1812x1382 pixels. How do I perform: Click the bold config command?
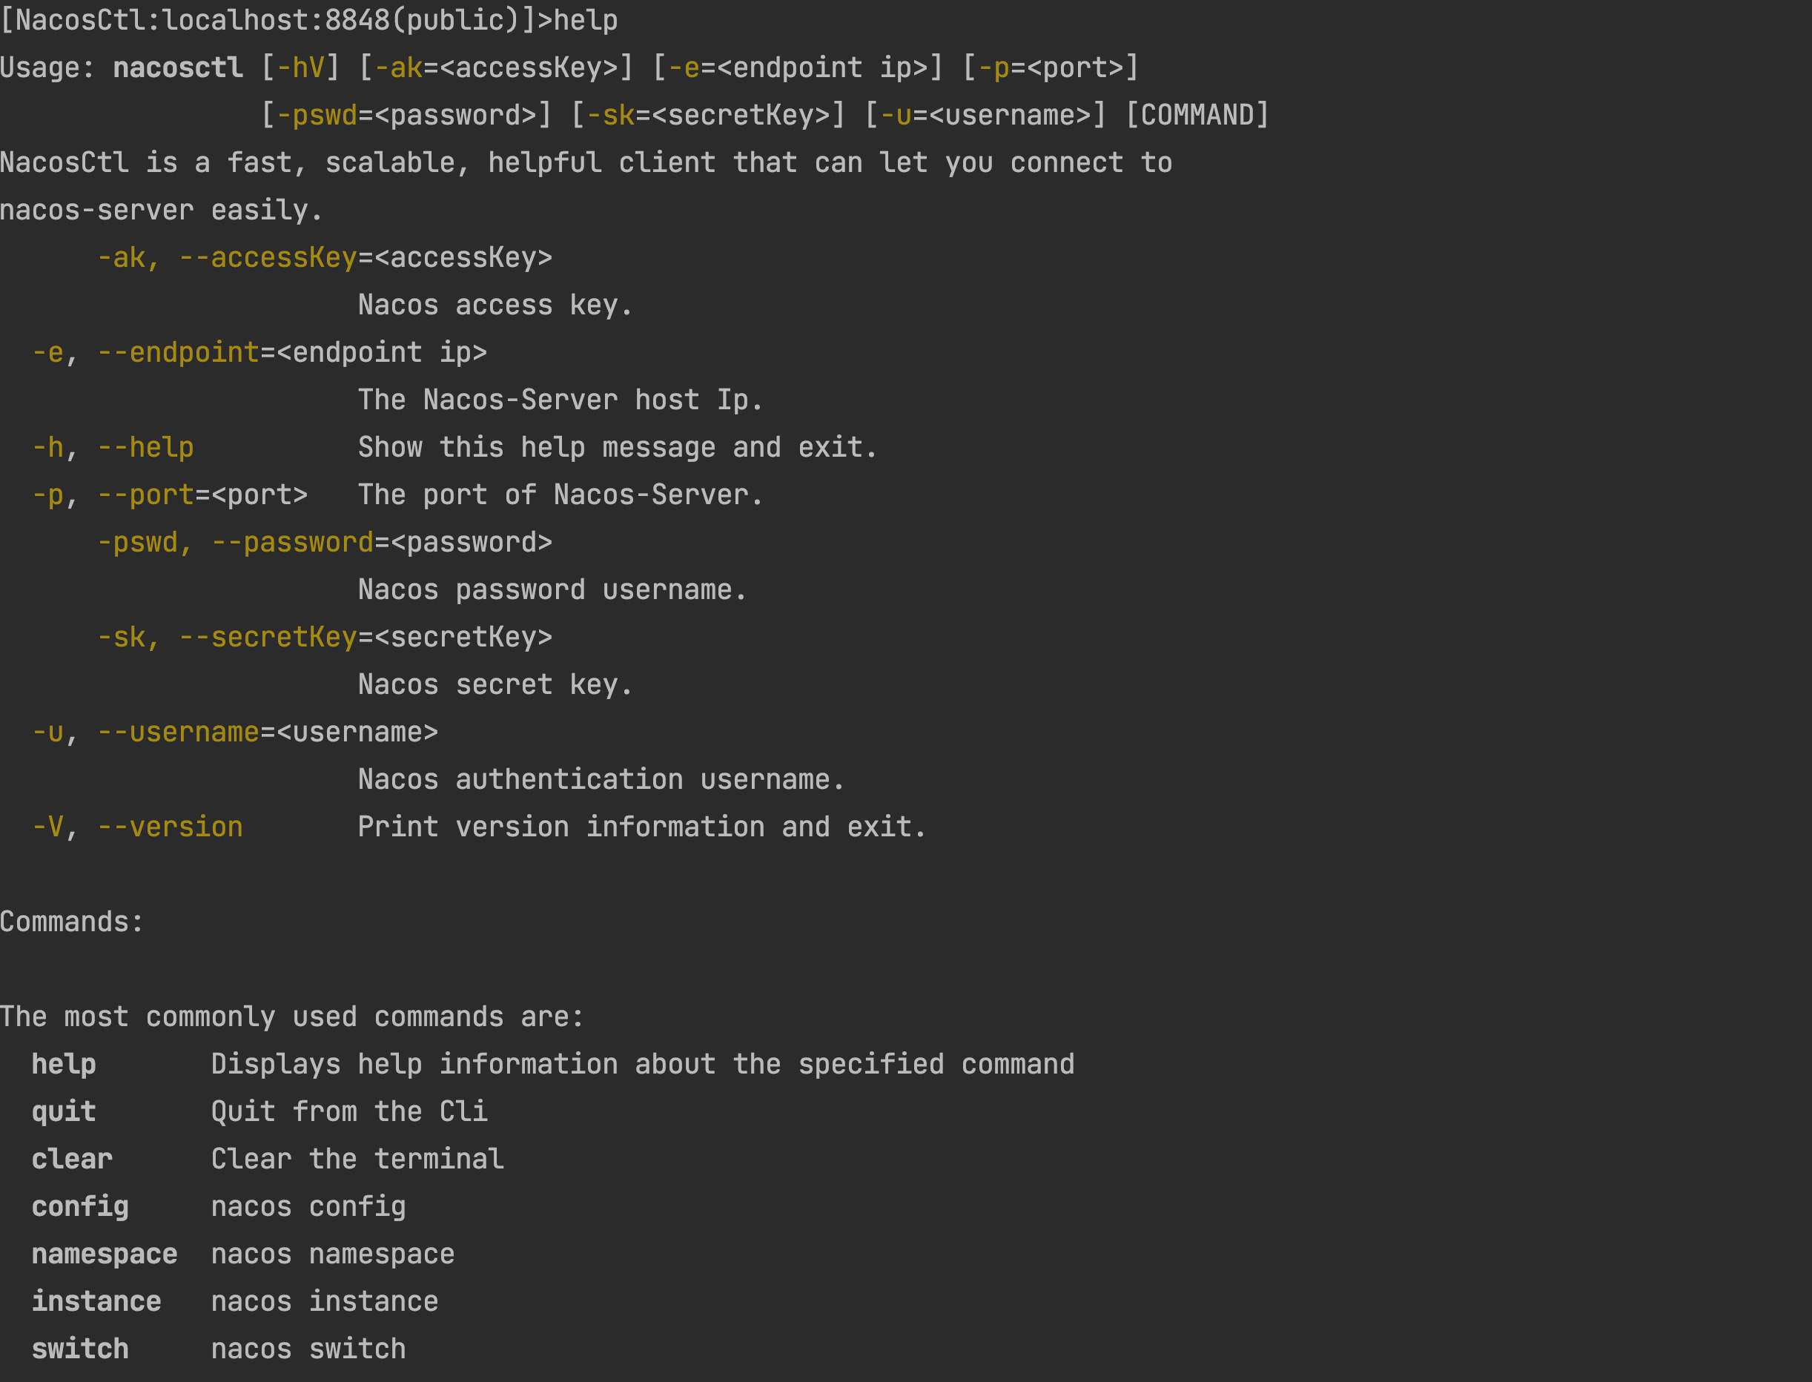(x=81, y=1207)
